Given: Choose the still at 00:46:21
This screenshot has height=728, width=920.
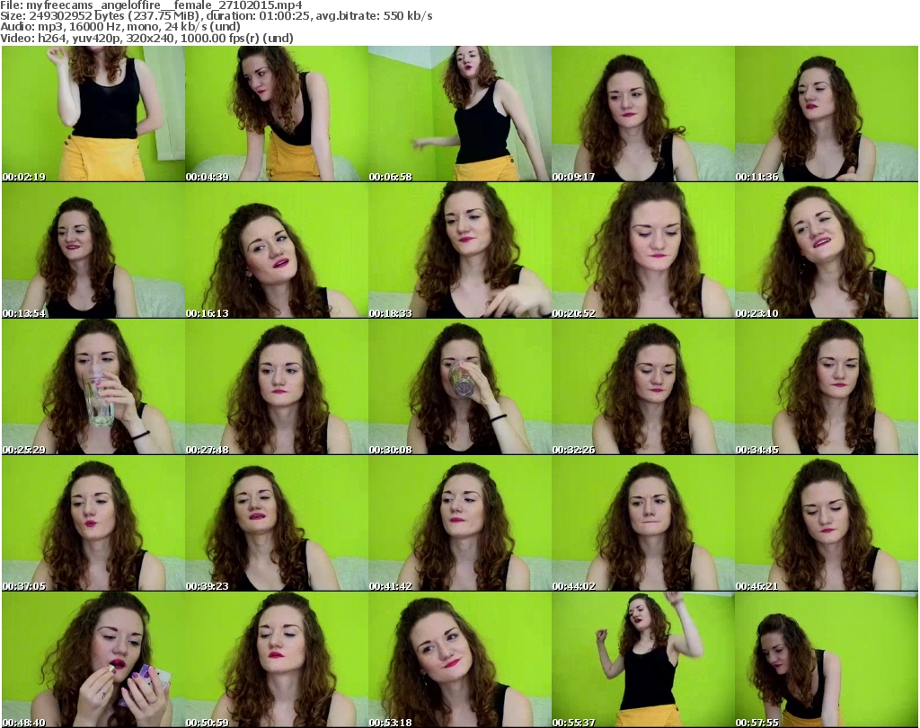Looking at the screenshot, I should coord(827,523).
